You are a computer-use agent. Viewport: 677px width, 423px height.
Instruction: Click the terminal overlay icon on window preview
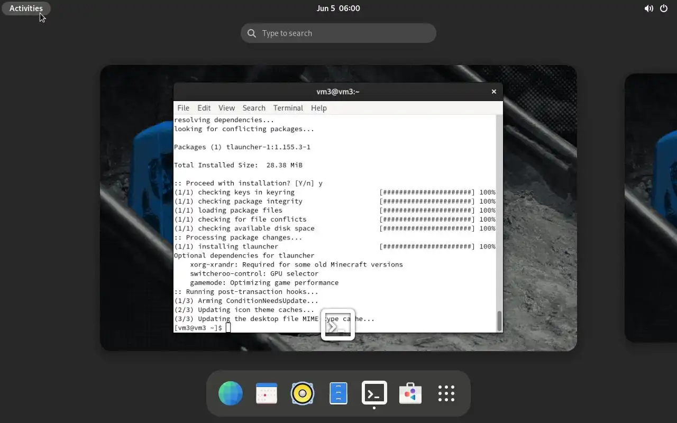tap(338, 325)
